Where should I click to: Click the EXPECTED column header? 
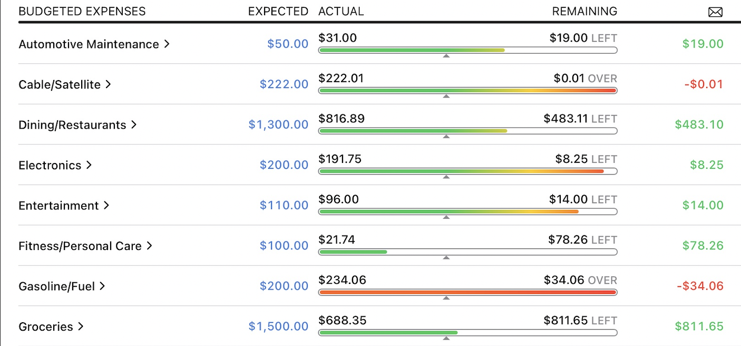278,12
